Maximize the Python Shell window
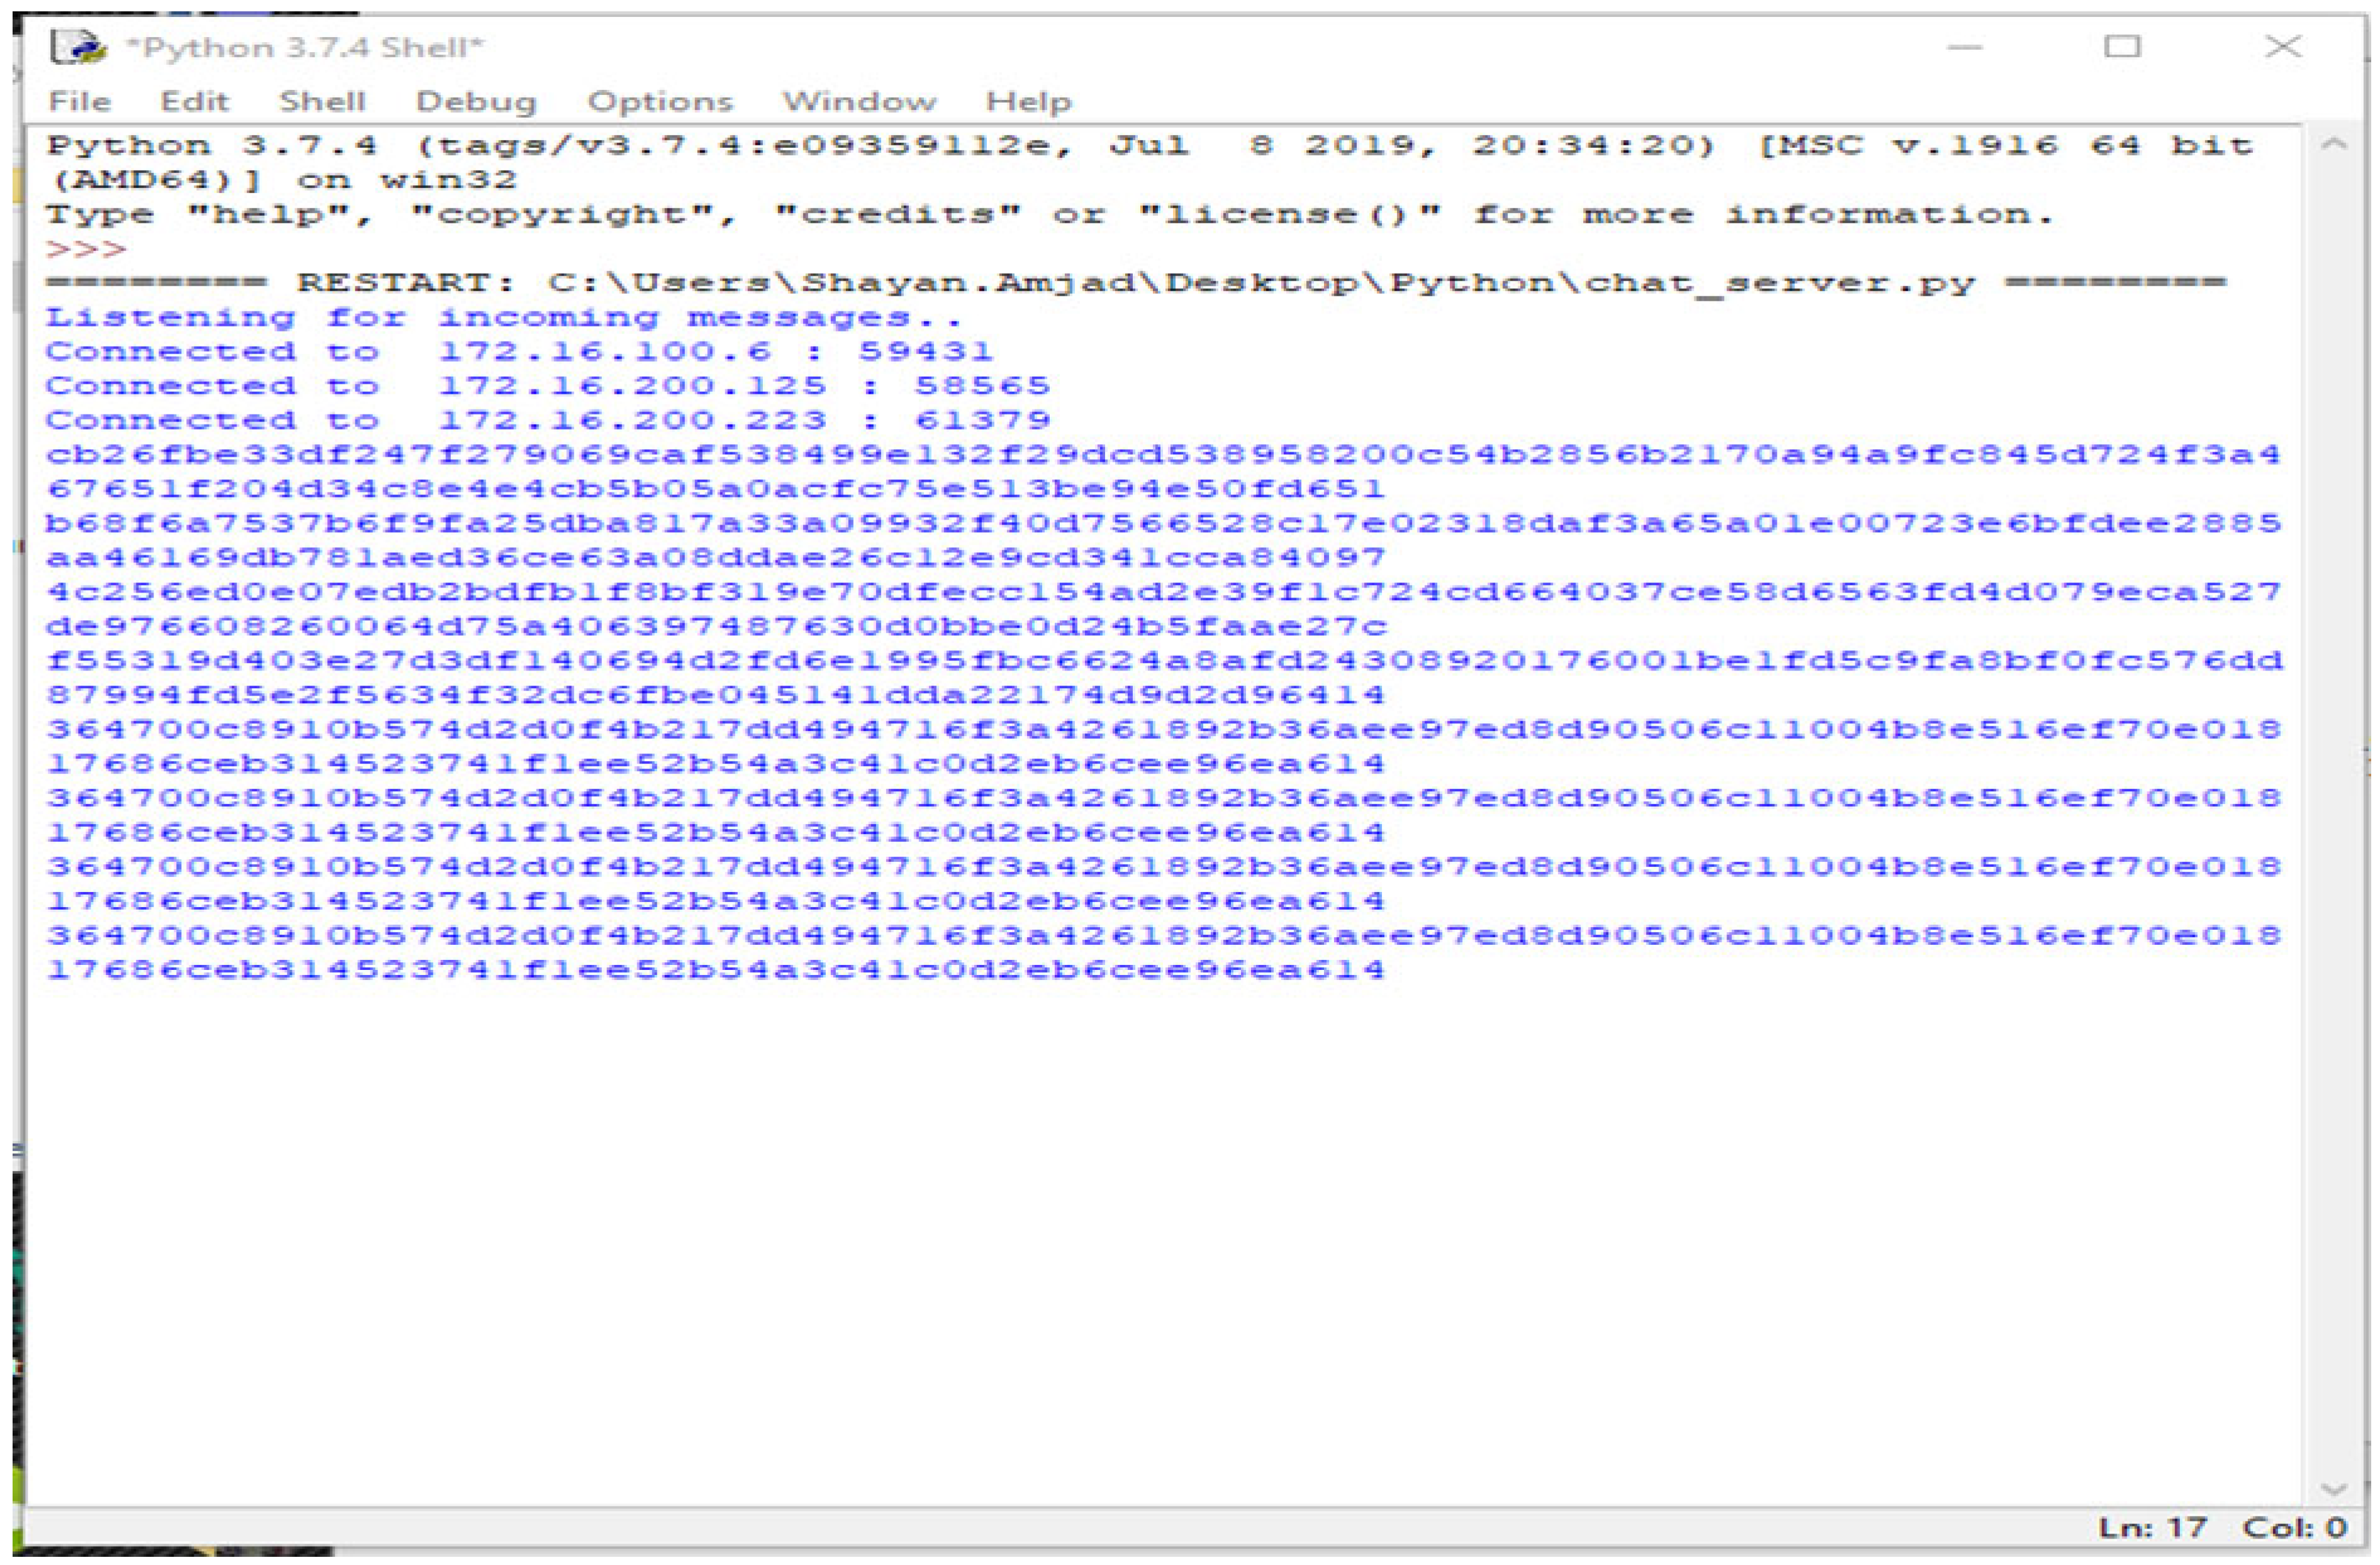The image size is (2380, 1565). pyautogui.click(x=2122, y=47)
